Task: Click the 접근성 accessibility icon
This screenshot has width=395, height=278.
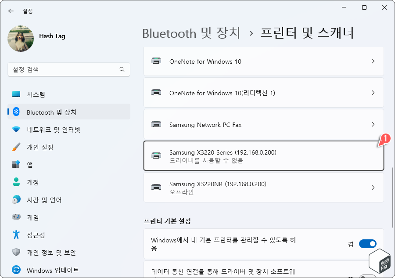Action: pos(16,235)
